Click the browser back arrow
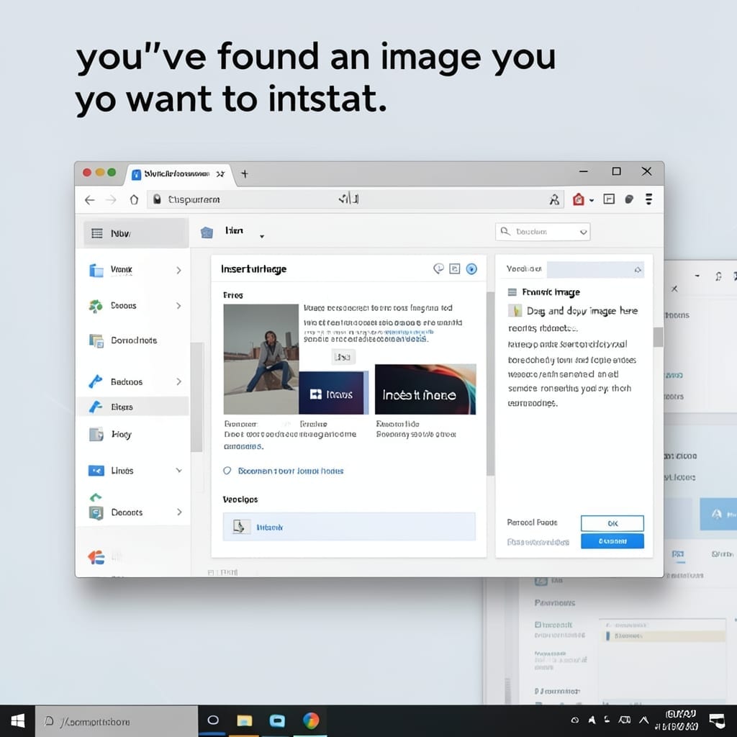 pyautogui.click(x=90, y=200)
